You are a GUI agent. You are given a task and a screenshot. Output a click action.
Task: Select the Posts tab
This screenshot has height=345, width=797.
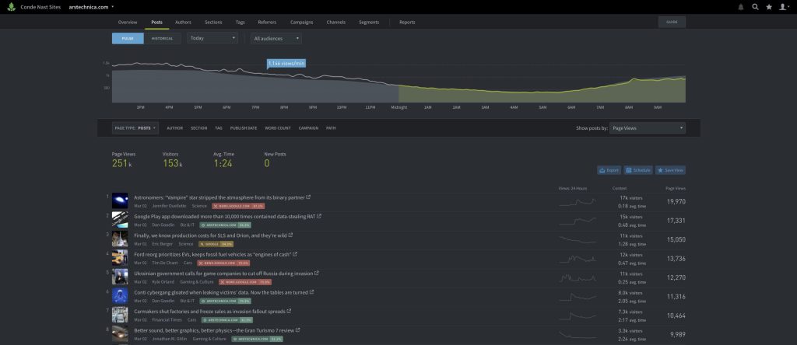pyautogui.click(x=157, y=23)
